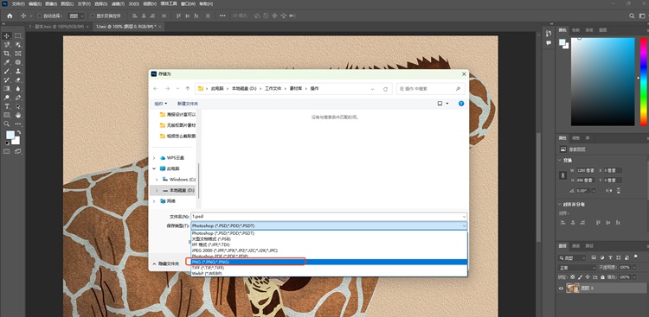
Task: Click the link width-height chain icon
Action: click(562, 175)
